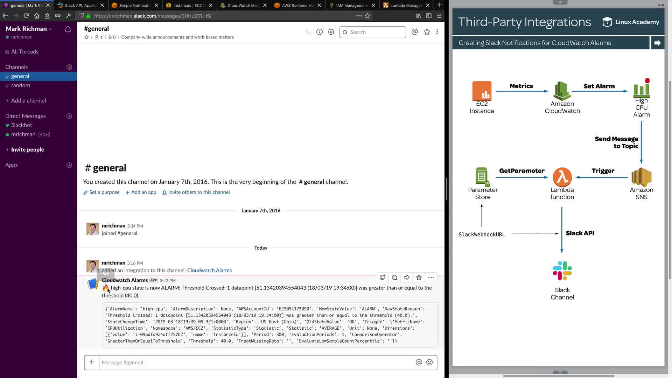Toggle starred items in the top-right header
This screenshot has width=672, height=378.
tap(427, 32)
